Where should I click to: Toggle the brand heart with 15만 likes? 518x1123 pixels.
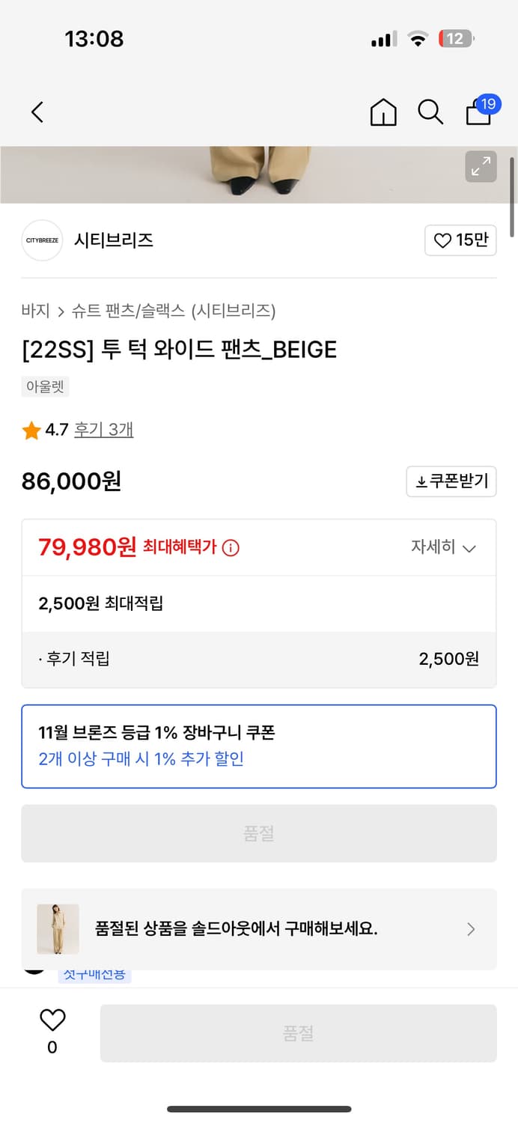tap(460, 240)
